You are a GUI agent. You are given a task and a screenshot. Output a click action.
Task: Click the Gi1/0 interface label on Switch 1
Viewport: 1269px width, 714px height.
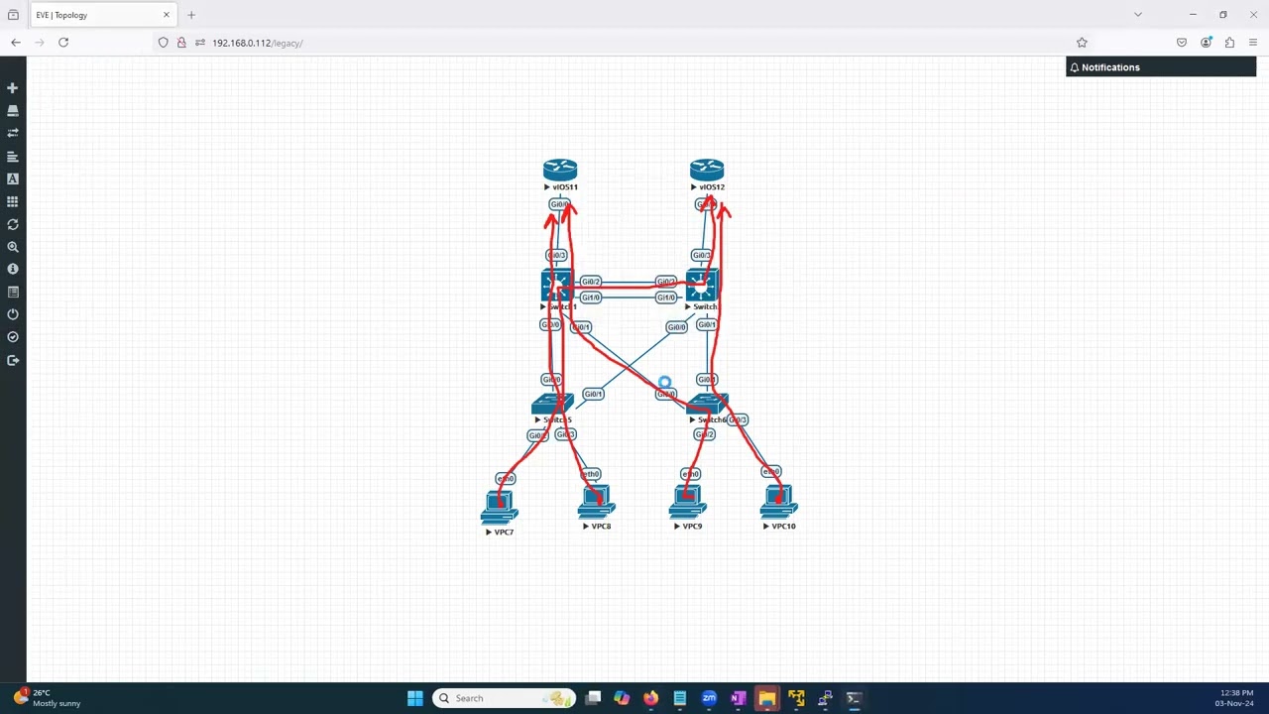pos(591,297)
